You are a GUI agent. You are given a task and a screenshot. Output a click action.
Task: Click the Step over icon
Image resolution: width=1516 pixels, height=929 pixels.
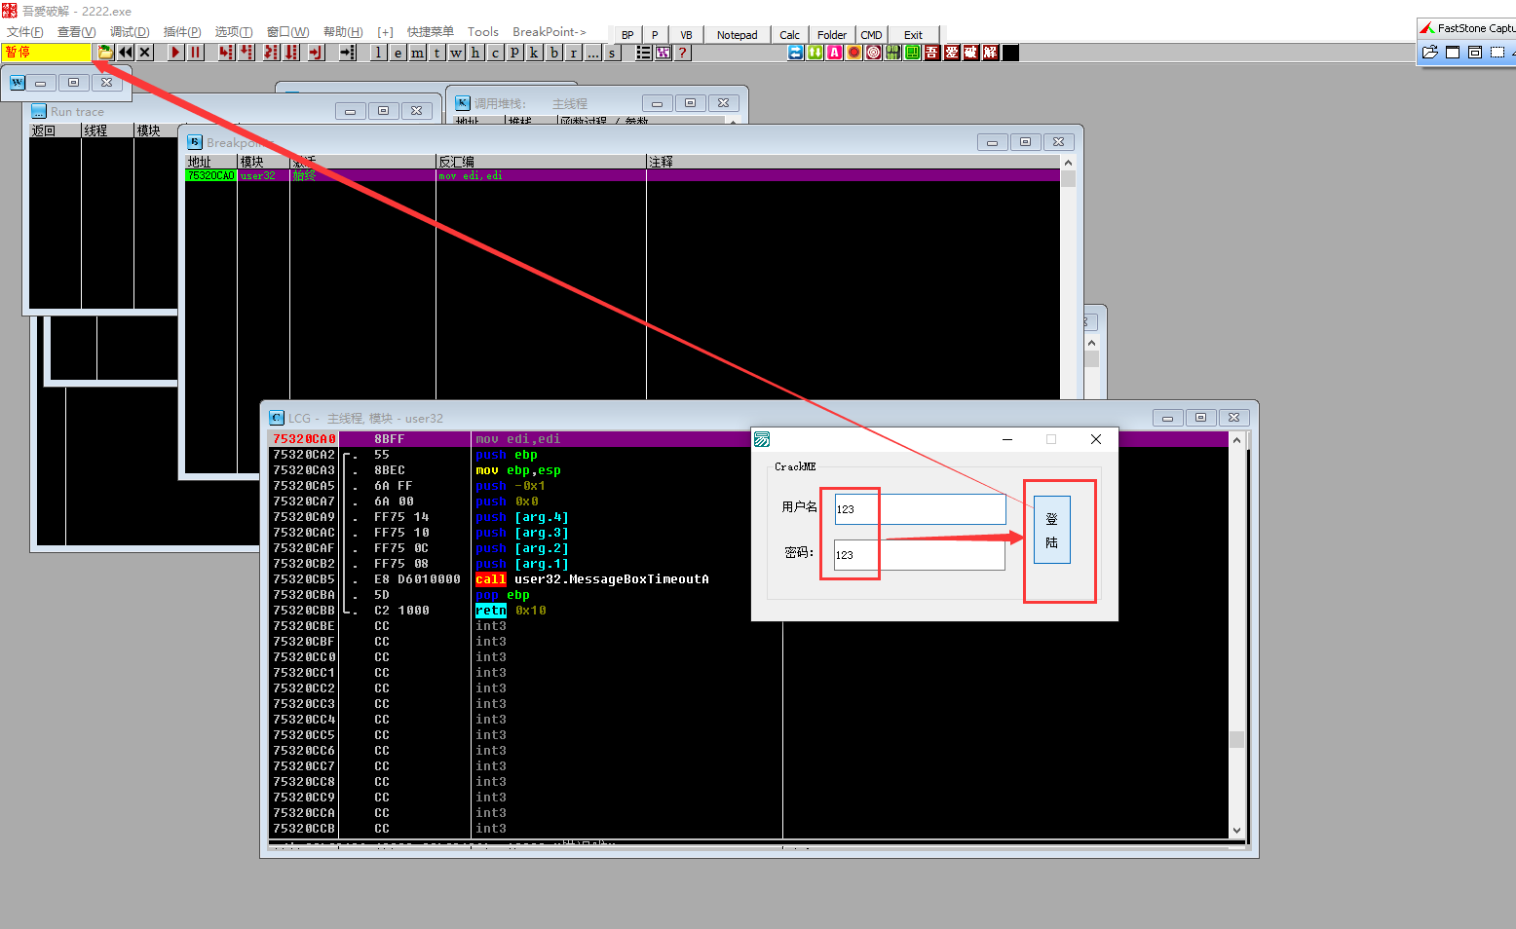pos(246,53)
